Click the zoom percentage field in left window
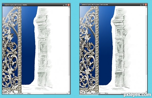This screenshot has height=98, width=152. tap(5, 93)
